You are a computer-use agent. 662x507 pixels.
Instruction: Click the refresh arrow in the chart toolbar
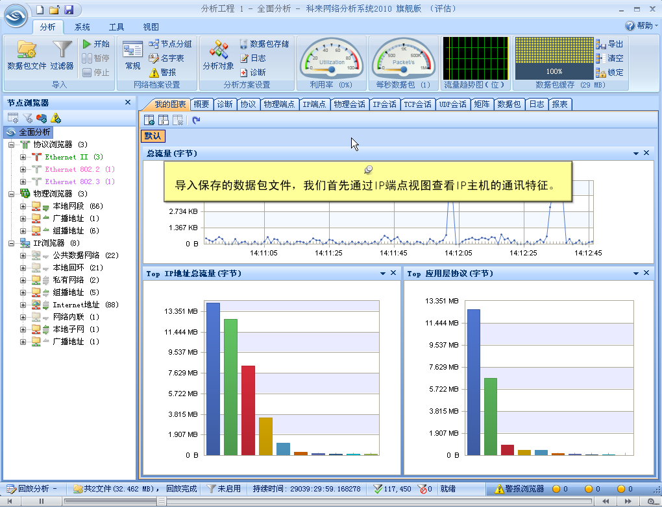196,120
